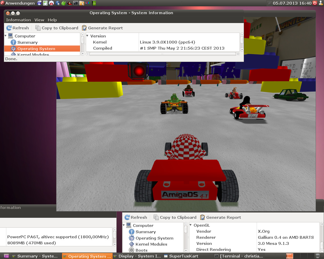Click the horizontal scrollbar under Version details
This screenshot has width=324, height=259.
[162, 54]
